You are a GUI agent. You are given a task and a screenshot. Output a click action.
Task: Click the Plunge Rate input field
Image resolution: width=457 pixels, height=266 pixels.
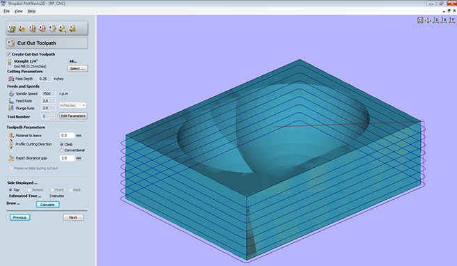pyautogui.click(x=48, y=108)
